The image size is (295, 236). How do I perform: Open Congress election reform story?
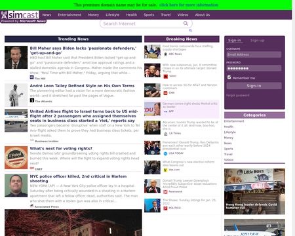(188, 163)
